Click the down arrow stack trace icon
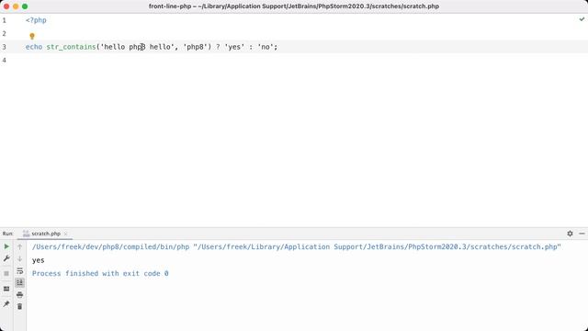588x331 pixels. click(x=20, y=258)
